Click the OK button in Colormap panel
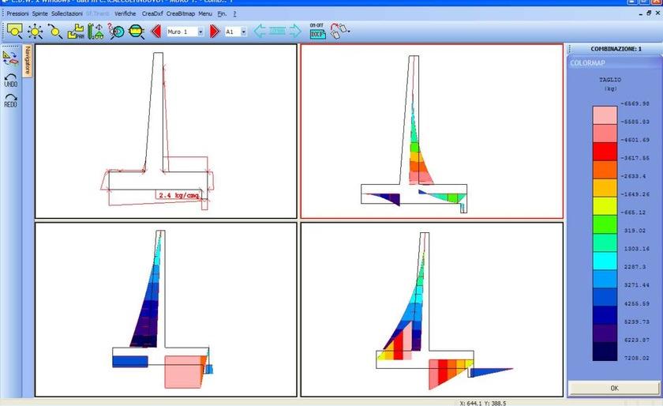 click(x=614, y=389)
